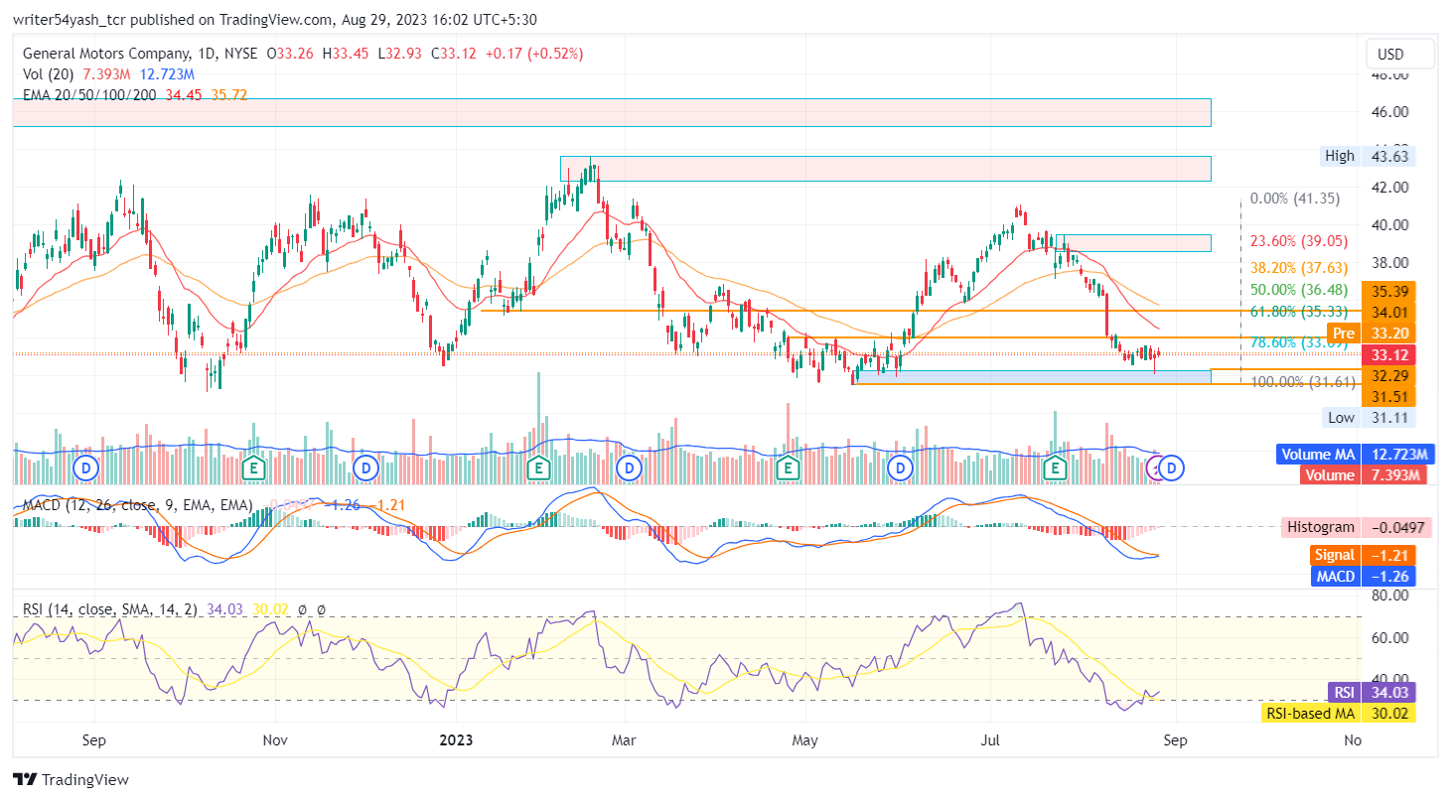
Task: Click the RSI 34.03 value label
Action: (1370, 692)
